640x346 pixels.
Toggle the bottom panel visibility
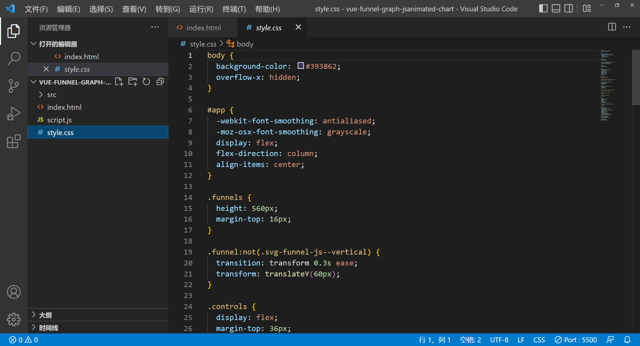[x=556, y=9]
